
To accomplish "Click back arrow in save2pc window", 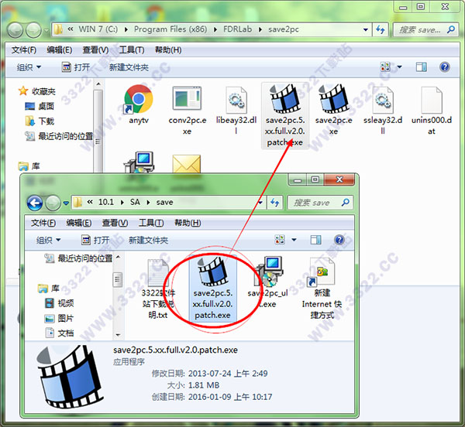I will (x=15, y=30).
